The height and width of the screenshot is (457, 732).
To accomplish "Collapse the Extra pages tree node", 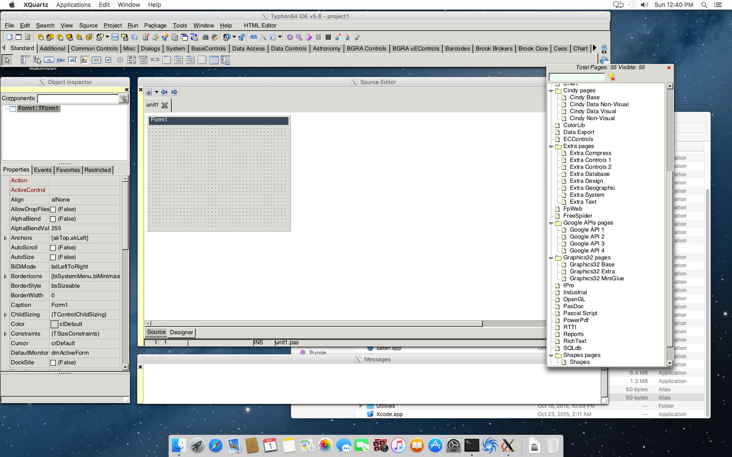I will pyautogui.click(x=551, y=147).
